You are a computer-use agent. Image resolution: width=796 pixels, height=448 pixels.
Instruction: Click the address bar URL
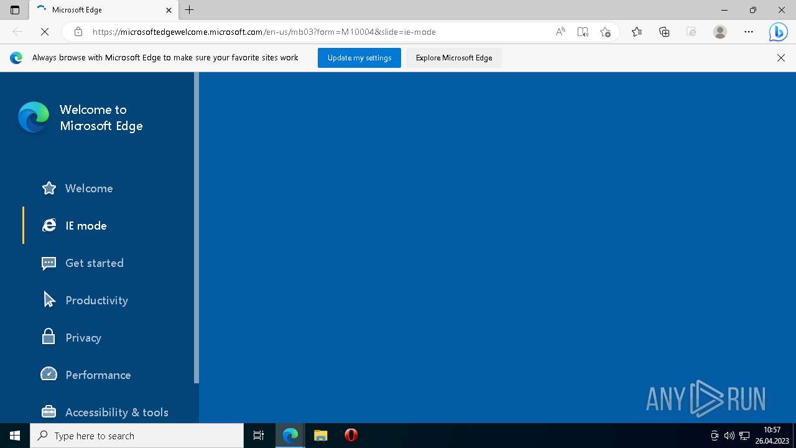pyautogui.click(x=264, y=32)
